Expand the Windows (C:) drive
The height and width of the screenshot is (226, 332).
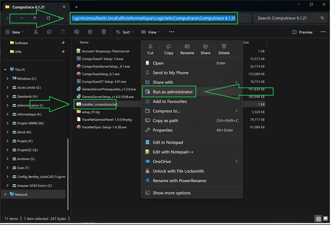click(x=8, y=78)
